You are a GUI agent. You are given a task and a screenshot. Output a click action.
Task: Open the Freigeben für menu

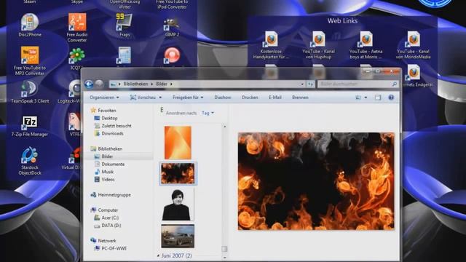[188, 98]
